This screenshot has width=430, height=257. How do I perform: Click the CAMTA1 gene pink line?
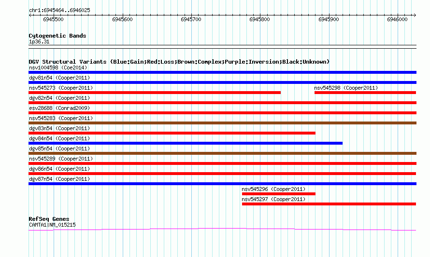[222, 230]
